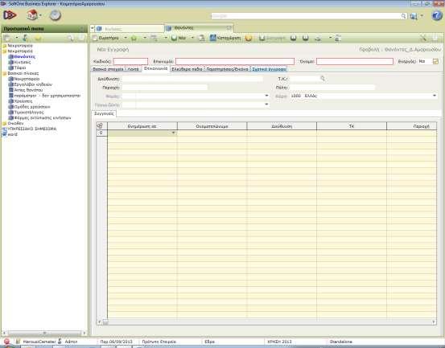Switch to the Βασικά στοιχεία tab
Image resolution: width=445 pixels, height=348 pixels.
pos(108,69)
